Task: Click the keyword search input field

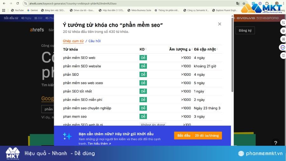Action: click(x=48, y=109)
